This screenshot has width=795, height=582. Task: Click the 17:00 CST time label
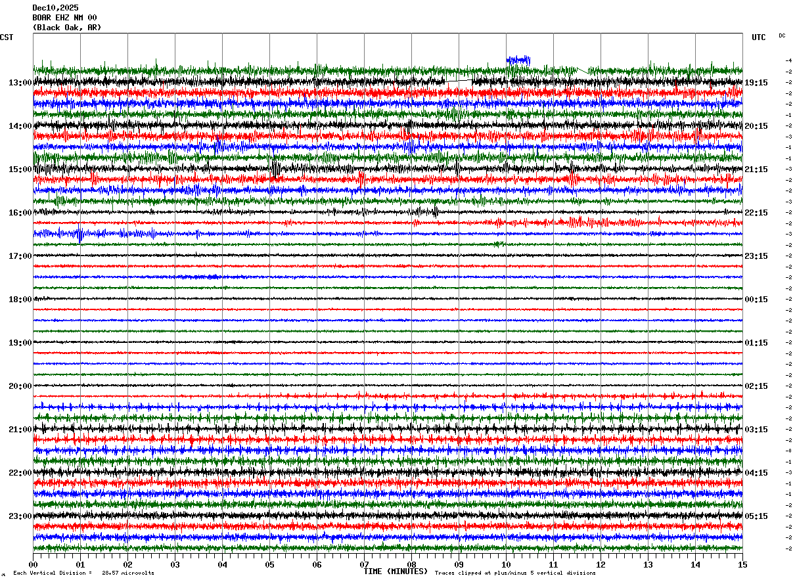pos(20,256)
